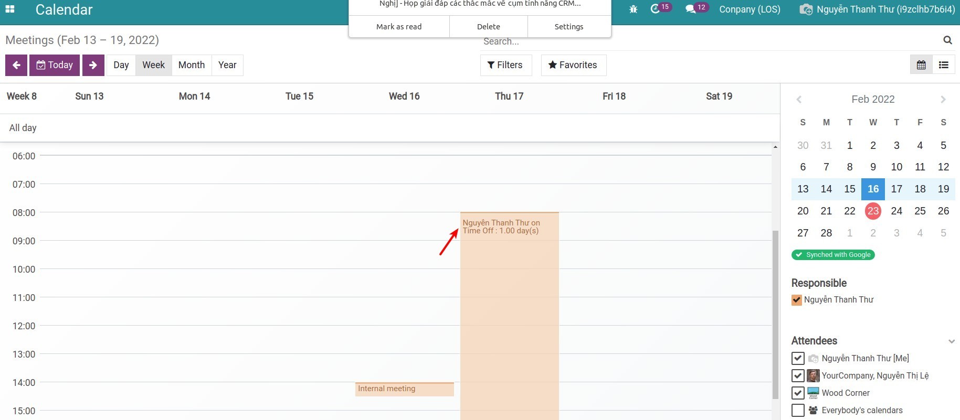The width and height of the screenshot is (960, 420).
Task: Open Conpany (LOS) company switcher
Action: point(750,9)
